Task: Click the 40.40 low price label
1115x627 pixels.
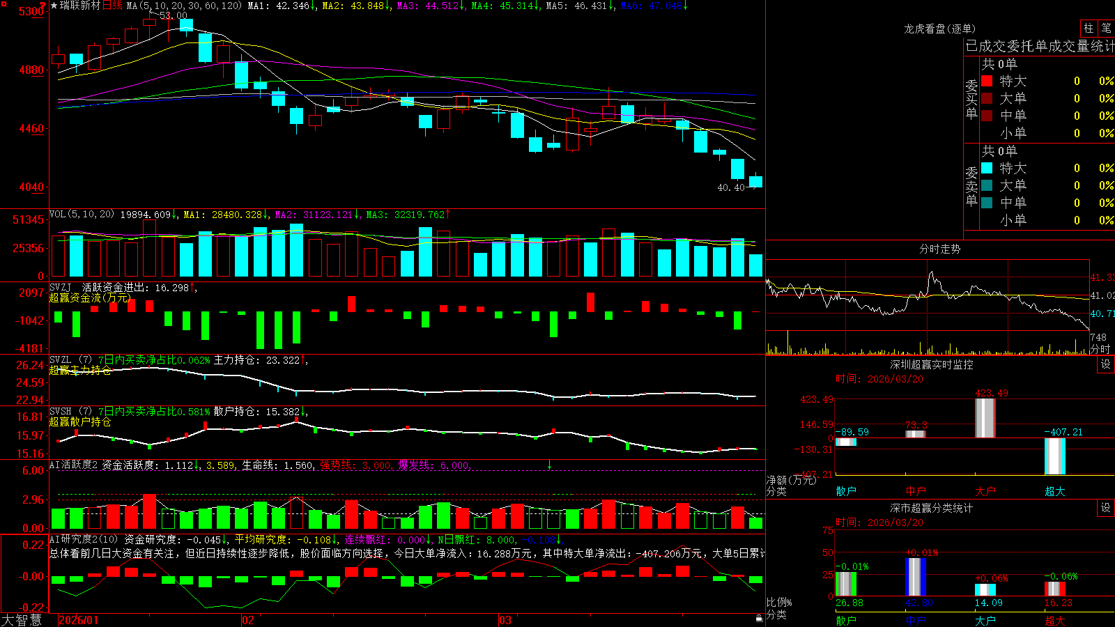Action: point(731,187)
